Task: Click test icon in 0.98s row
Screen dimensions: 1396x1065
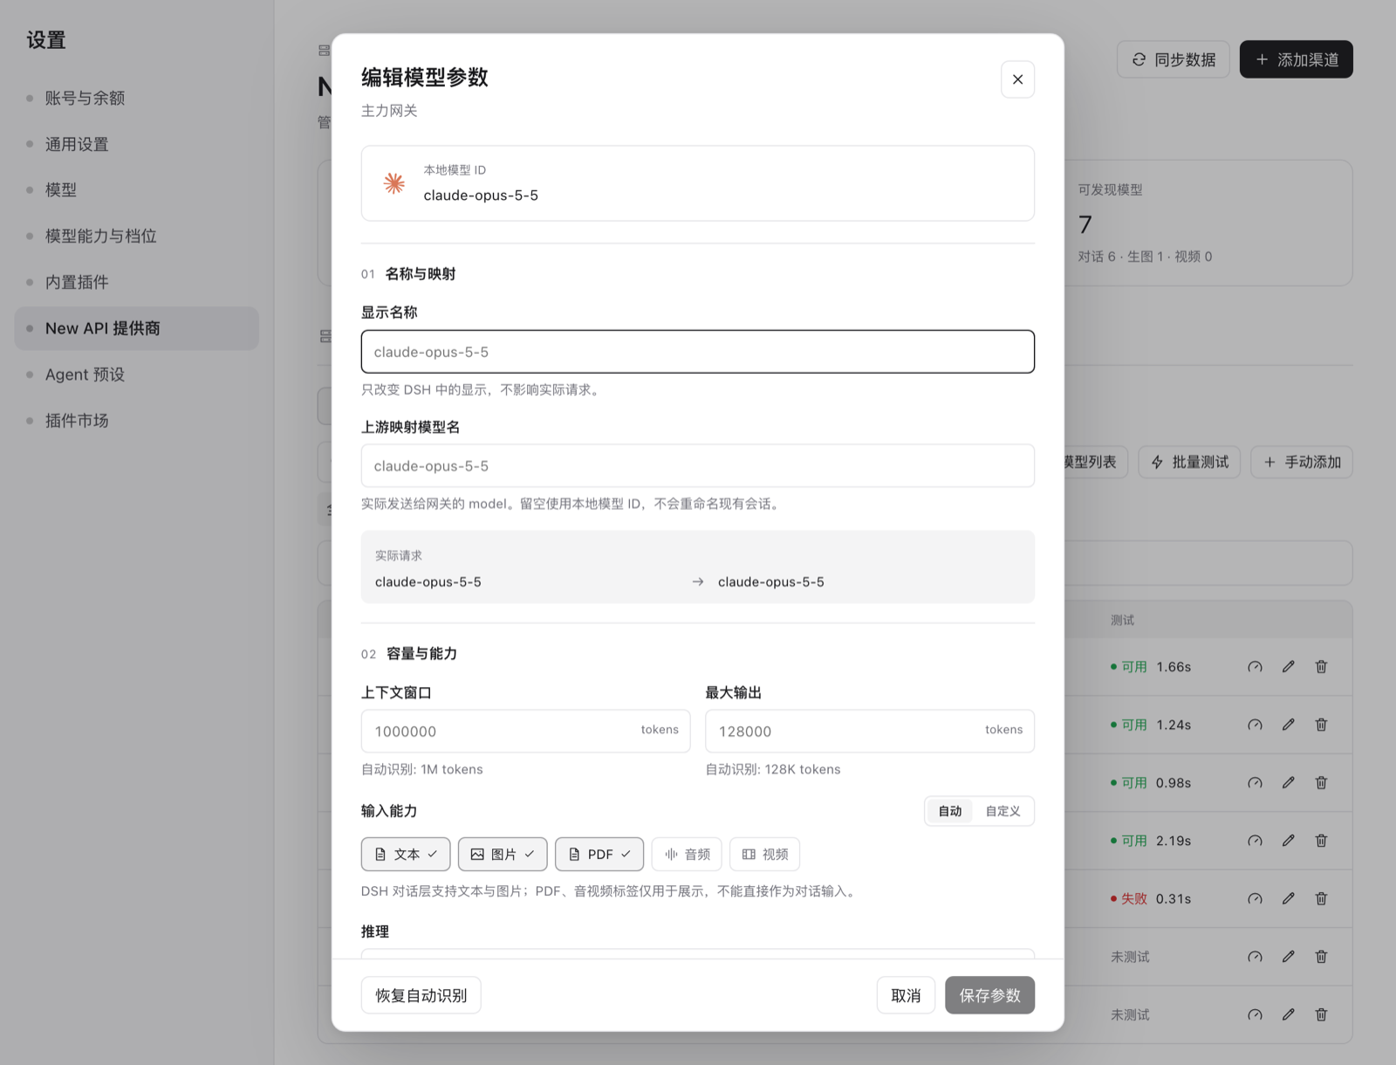Action: [x=1255, y=783]
